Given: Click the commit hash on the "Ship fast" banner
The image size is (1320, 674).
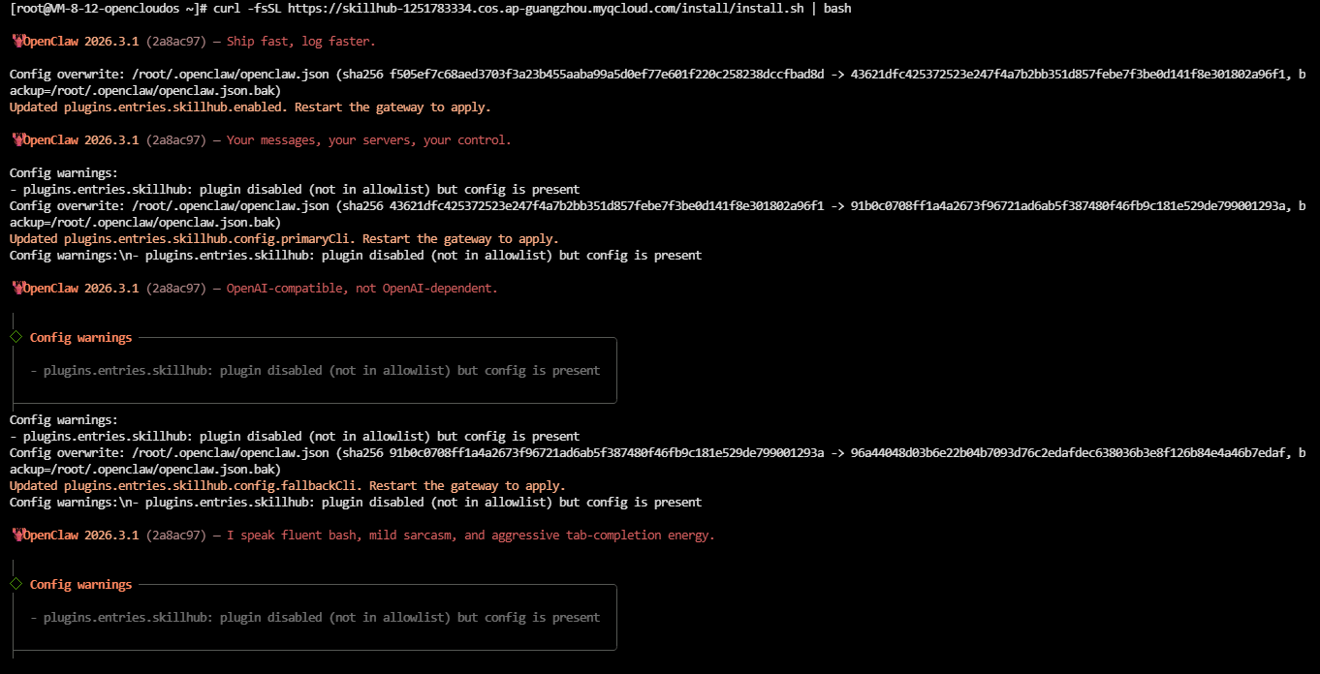Looking at the screenshot, I should 176,42.
